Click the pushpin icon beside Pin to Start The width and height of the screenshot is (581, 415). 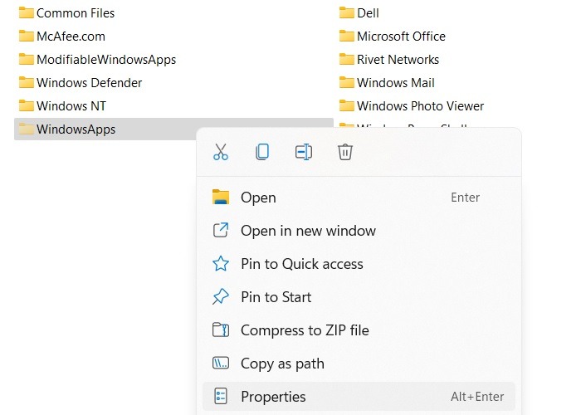[x=221, y=297]
